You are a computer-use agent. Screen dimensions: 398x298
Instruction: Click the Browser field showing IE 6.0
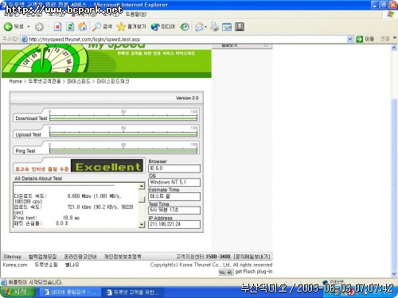pyautogui.click(x=174, y=168)
